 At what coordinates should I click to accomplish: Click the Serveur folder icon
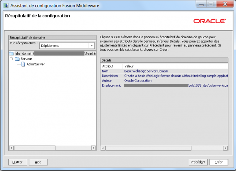[x=17, y=59]
